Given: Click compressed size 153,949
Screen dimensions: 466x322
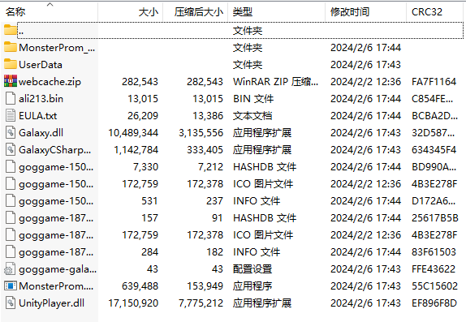Looking at the screenshot, I should click(x=205, y=286).
